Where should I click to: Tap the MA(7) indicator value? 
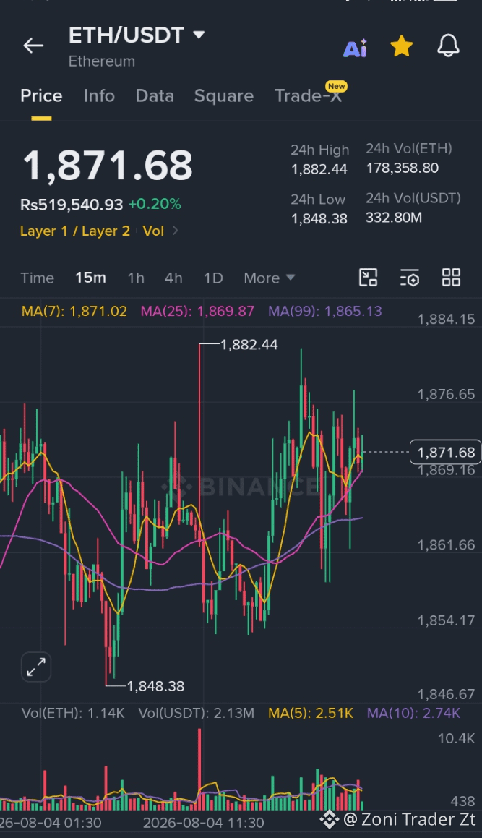[x=74, y=311]
